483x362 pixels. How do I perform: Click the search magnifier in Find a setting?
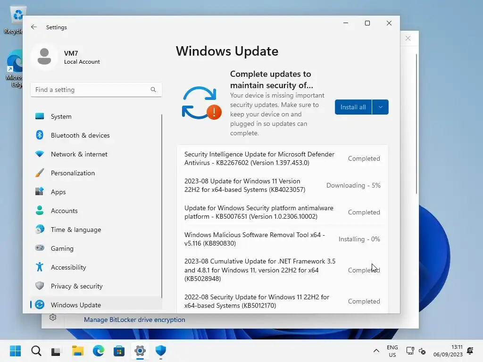(153, 90)
